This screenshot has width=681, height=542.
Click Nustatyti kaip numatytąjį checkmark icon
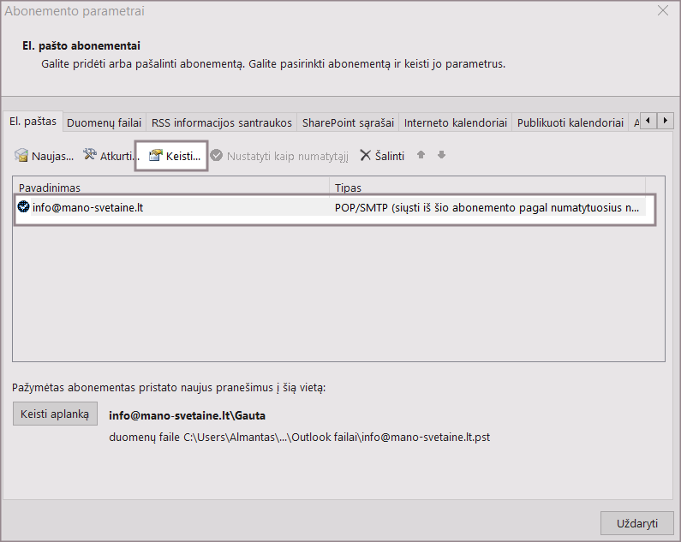click(217, 156)
